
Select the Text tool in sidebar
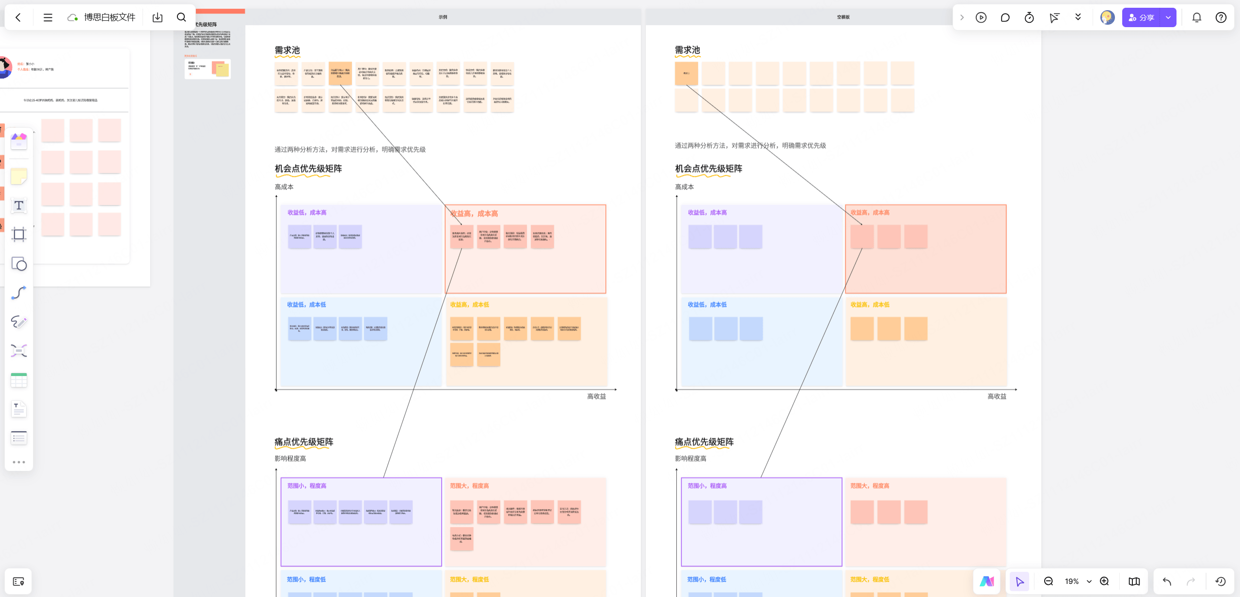[x=18, y=205]
